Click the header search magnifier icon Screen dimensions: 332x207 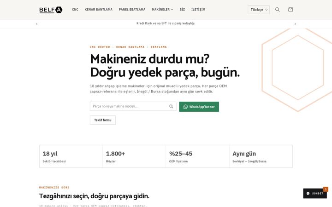(278, 10)
